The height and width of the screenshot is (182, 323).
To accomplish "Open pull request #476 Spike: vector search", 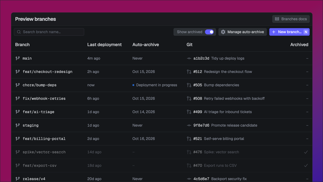I will tap(213, 152).
